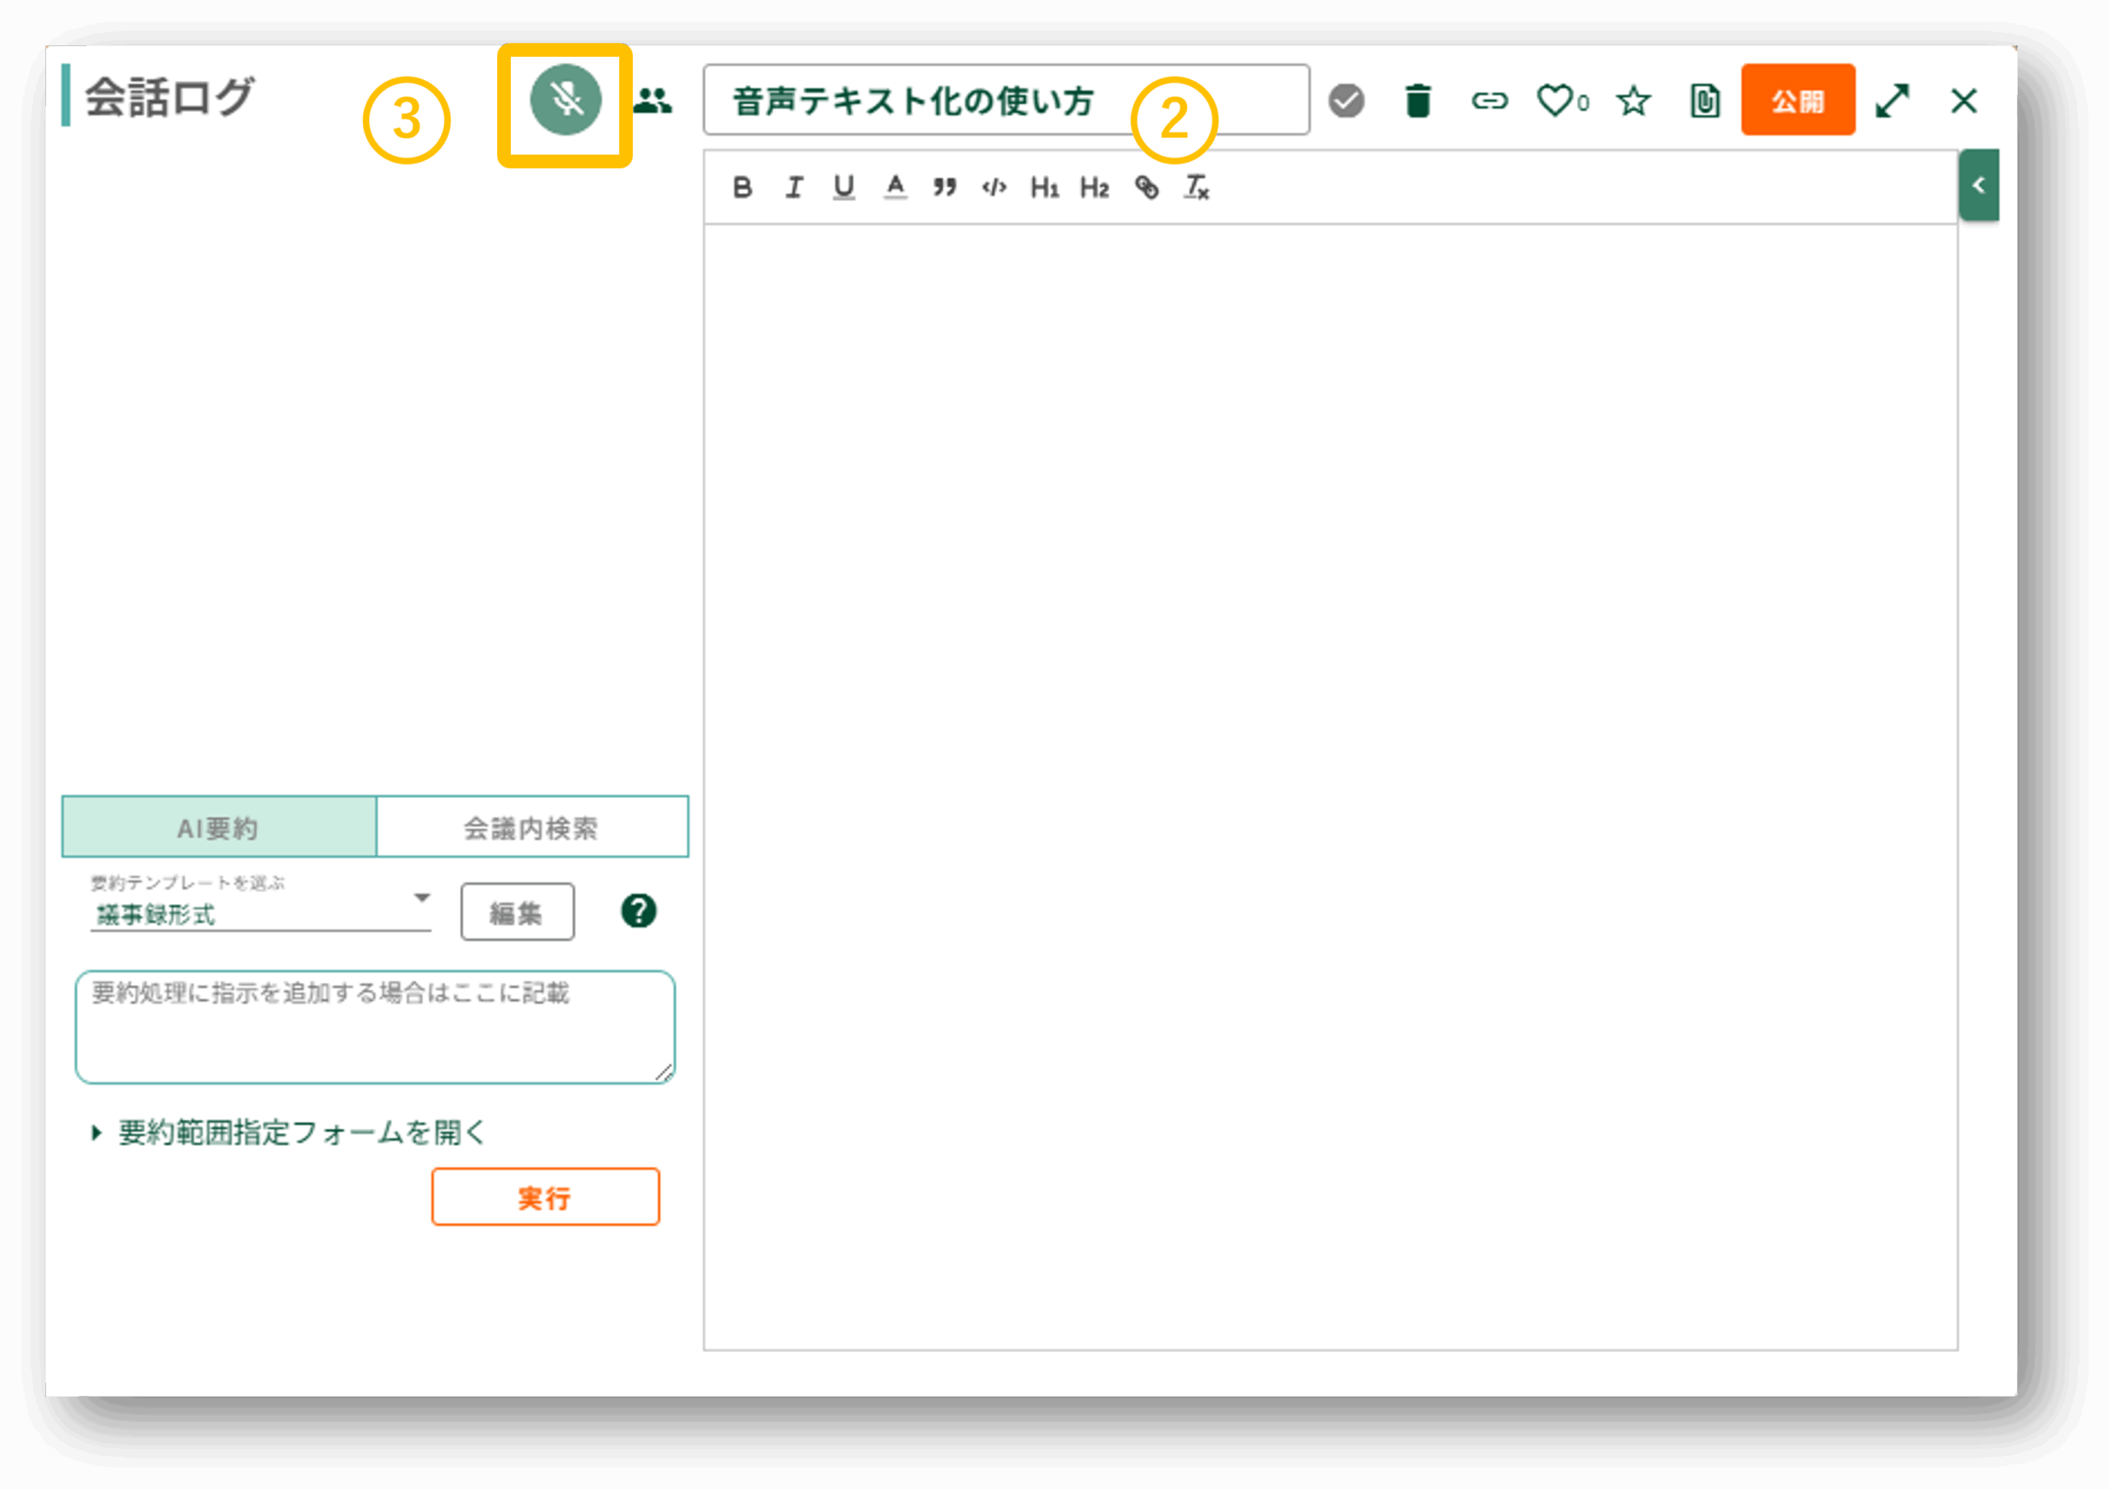Screen dimensions: 2110x1489
Task: Click the summary instruction text area
Action: pyautogui.click(x=375, y=1026)
